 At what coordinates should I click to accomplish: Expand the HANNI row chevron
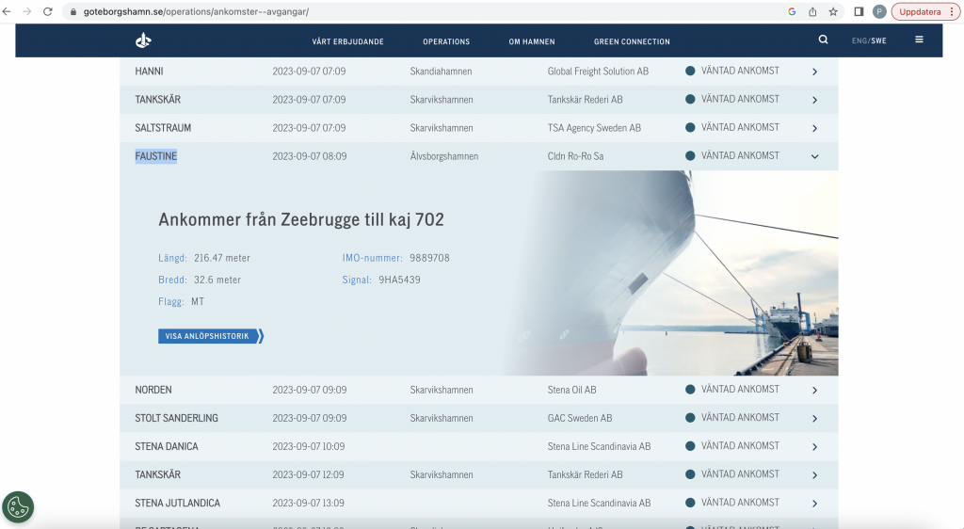pyautogui.click(x=814, y=72)
